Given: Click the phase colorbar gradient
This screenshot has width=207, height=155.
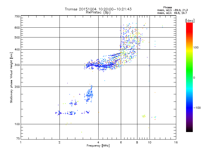Looking at the screenshot, I should pyautogui.click(x=189, y=77).
